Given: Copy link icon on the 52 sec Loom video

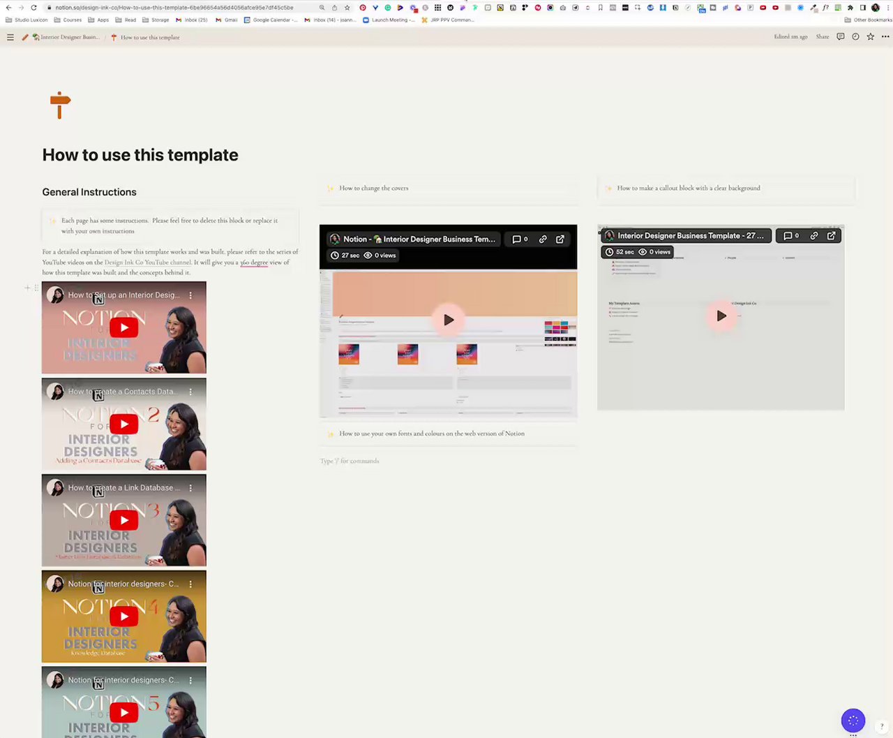Looking at the screenshot, I should 813,236.
